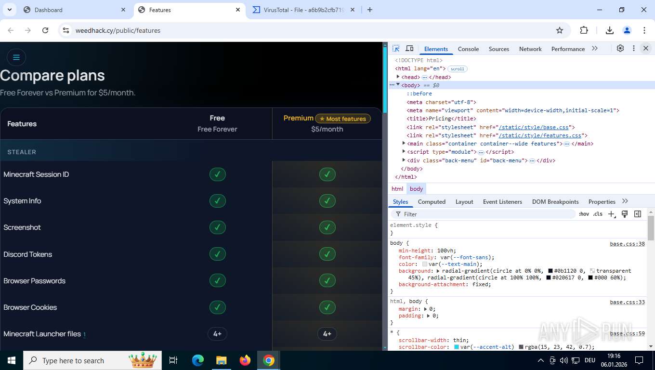This screenshot has height=370, width=655.
Task: Close the VirusTotal tab
Action: [353, 10]
